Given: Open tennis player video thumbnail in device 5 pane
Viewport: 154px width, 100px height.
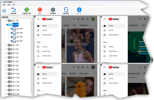Looking at the screenshot, I should [x=80, y=46].
